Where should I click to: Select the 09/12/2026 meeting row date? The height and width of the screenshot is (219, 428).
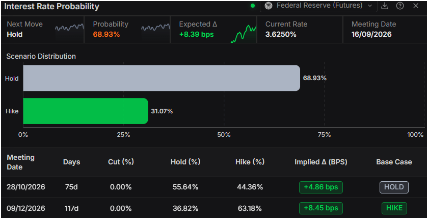tap(25, 208)
